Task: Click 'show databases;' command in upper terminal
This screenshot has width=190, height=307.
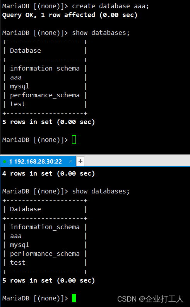Action: pyautogui.click(x=101, y=33)
